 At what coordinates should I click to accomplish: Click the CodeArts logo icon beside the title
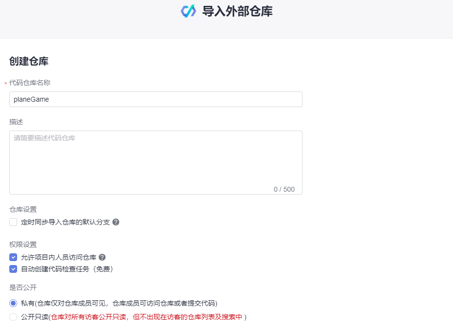pos(188,11)
